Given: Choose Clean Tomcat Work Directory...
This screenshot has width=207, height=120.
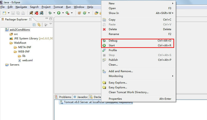Looking at the screenshot, I should 138,92.
